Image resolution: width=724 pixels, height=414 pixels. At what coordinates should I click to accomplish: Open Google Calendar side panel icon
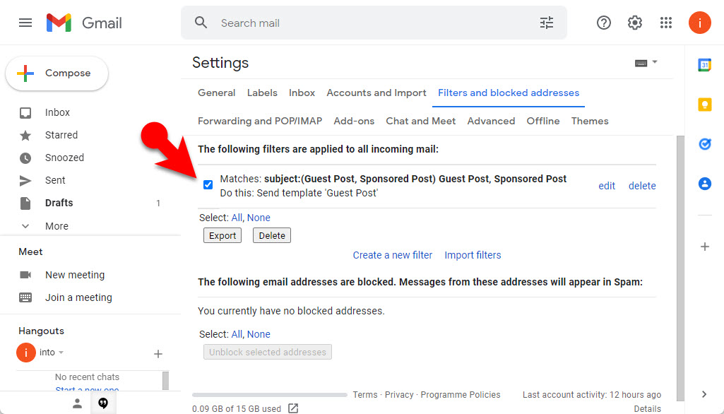click(705, 65)
